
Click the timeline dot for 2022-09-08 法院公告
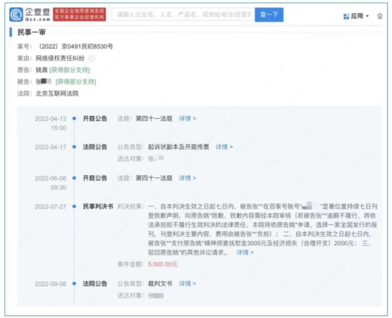pyautogui.click(x=74, y=285)
